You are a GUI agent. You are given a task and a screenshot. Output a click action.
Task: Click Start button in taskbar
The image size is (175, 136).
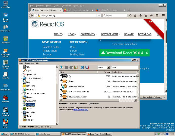(x=5, y=134)
